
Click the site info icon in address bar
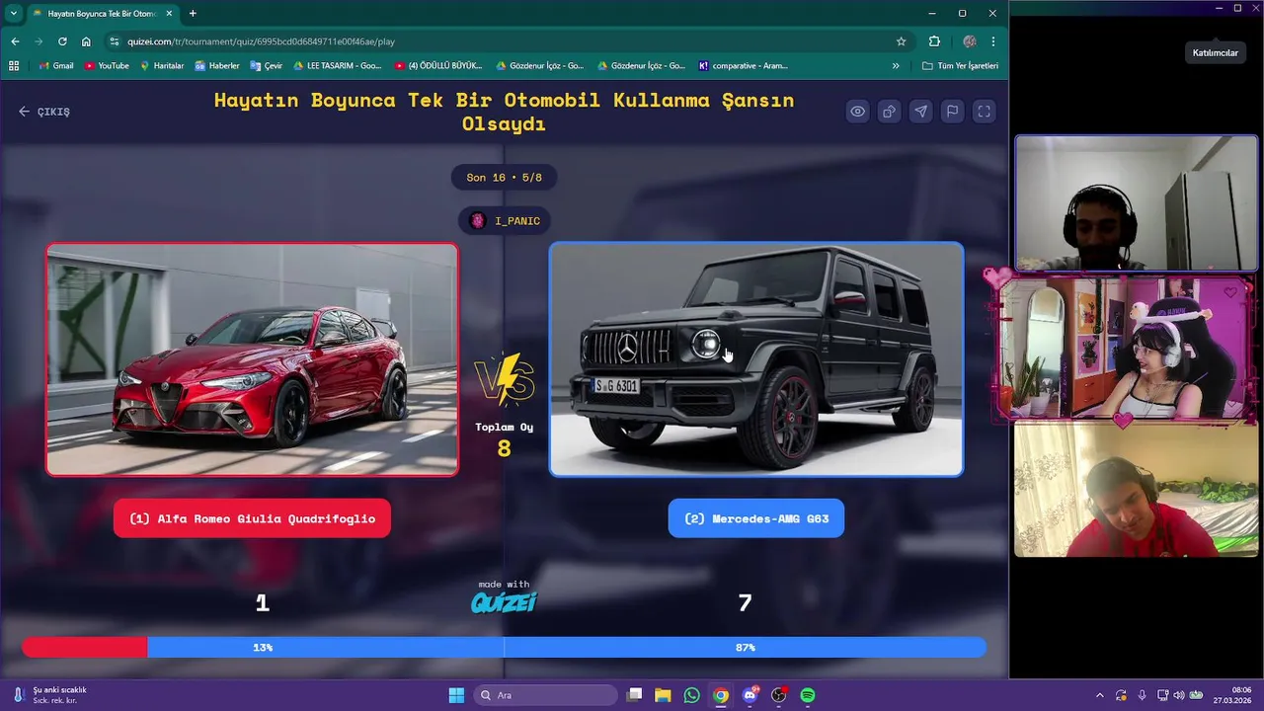115,41
